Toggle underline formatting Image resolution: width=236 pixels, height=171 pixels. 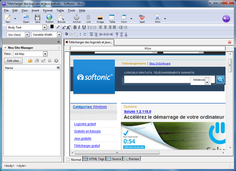pyautogui.click(x=84, y=27)
